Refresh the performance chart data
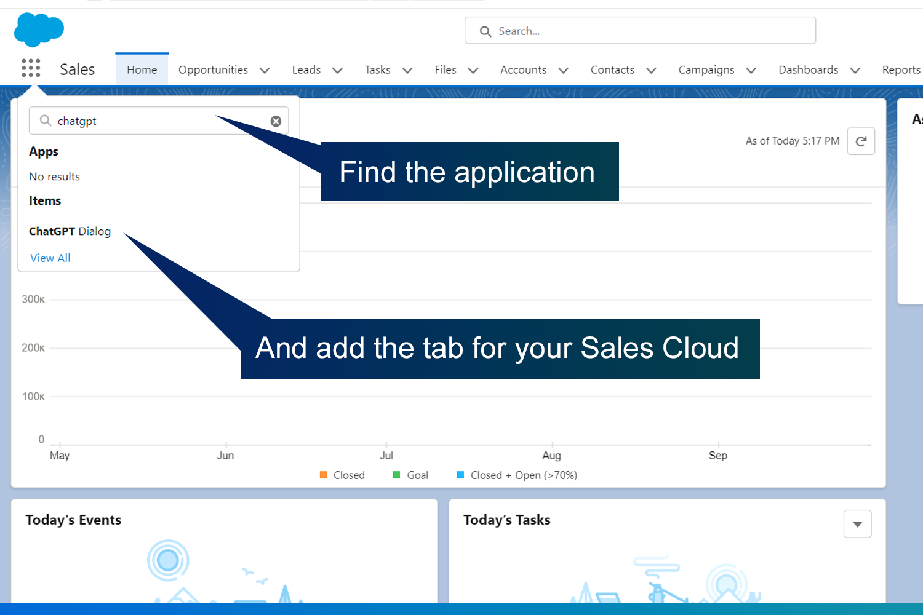Viewport: 923px width, 615px height. tap(861, 140)
